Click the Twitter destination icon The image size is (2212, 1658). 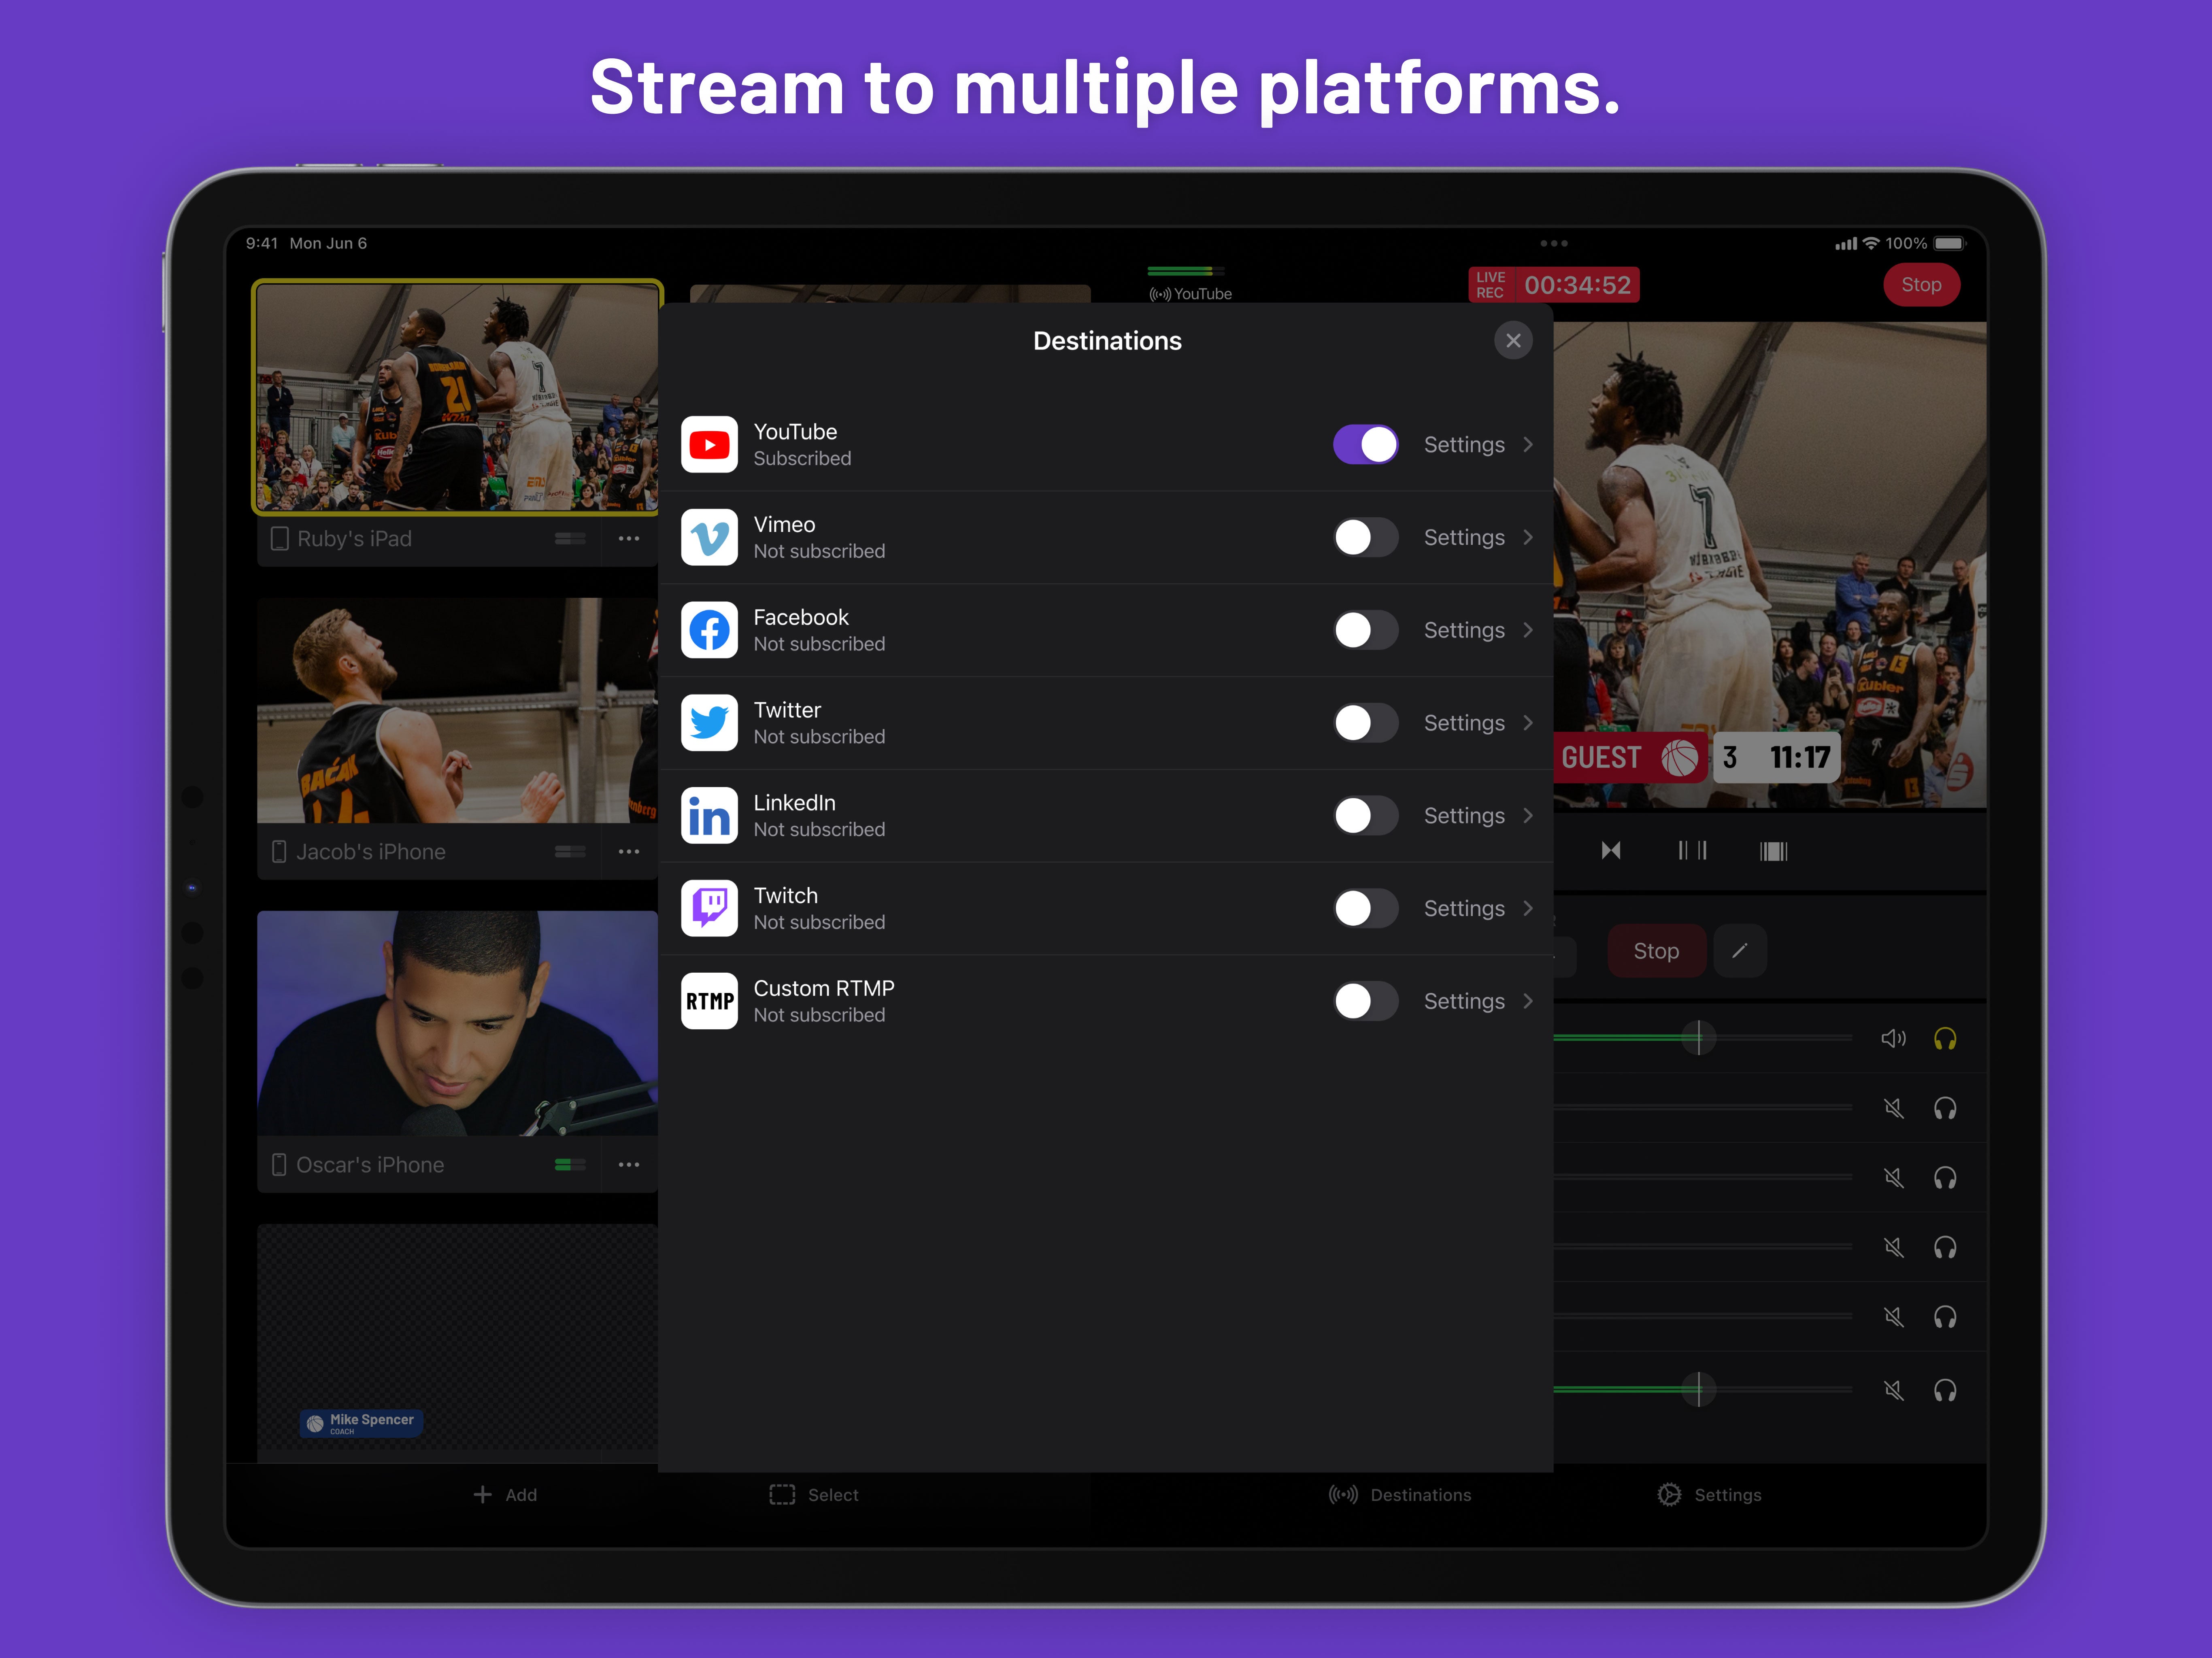709,722
